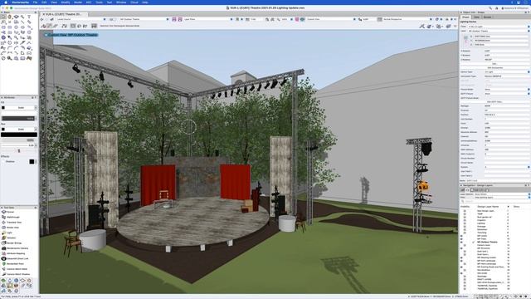
Task: Open the Model menu
Action: (x=78, y=2)
